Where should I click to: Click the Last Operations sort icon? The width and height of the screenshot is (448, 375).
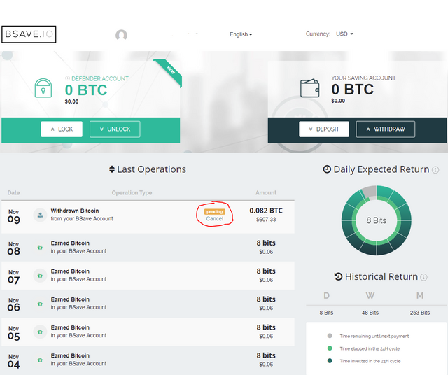pyautogui.click(x=112, y=169)
